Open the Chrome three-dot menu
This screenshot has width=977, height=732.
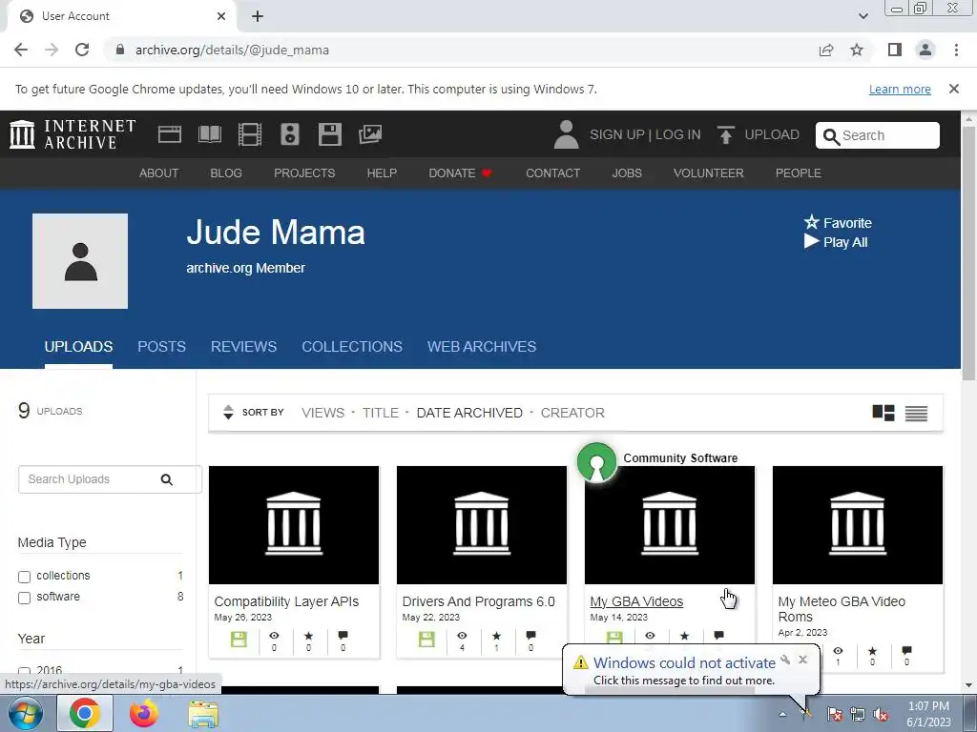click(x=956, y=50)
